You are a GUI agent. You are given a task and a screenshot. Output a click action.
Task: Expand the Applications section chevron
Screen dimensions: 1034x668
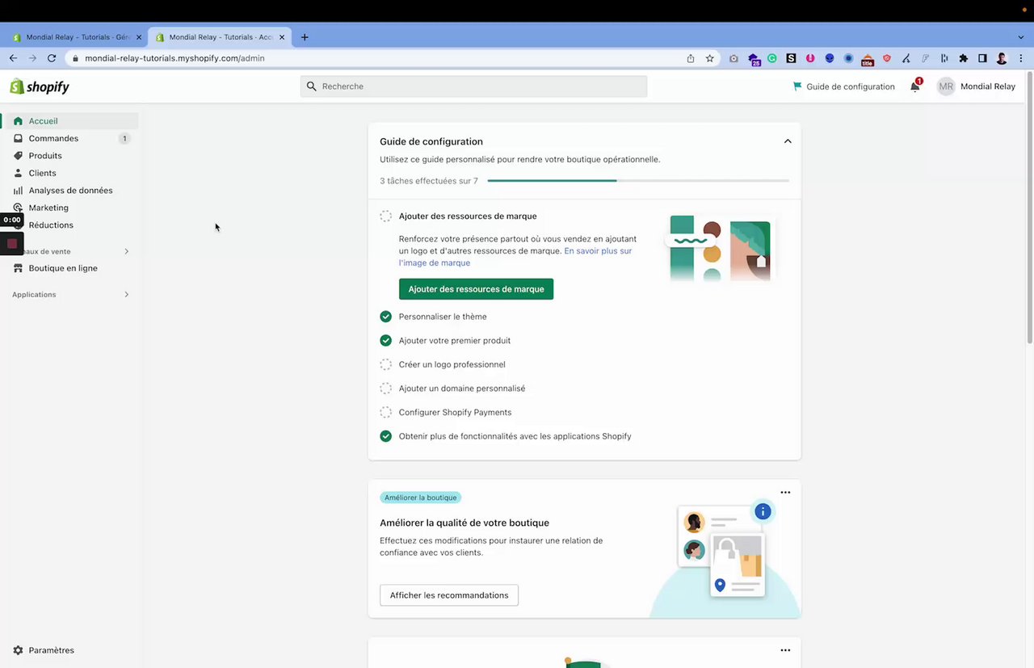[x=126, y=295]
